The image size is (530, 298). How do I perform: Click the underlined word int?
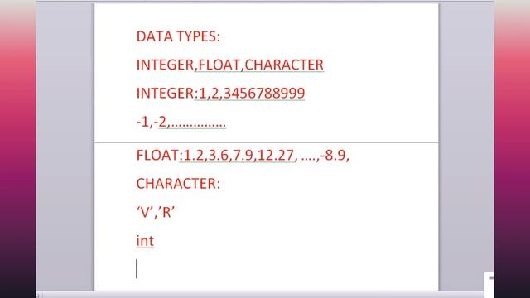(x=145, y=241)
